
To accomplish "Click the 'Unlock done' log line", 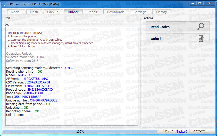I will (x=15, y=115).
